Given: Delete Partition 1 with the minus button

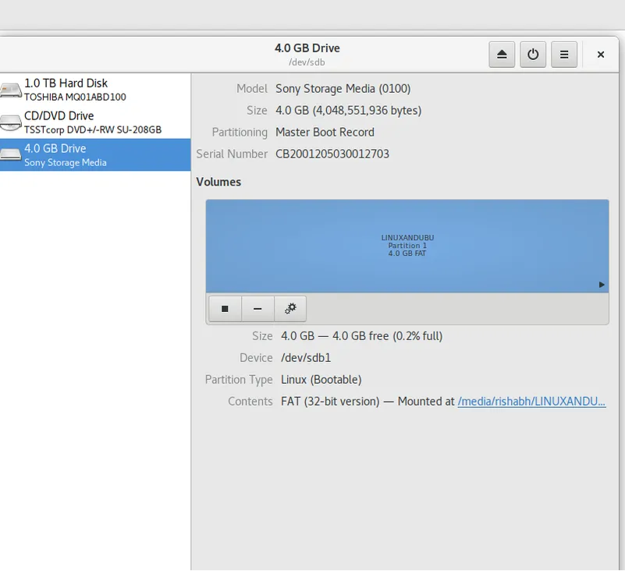Looking at the screenshot, I should 257,308.
